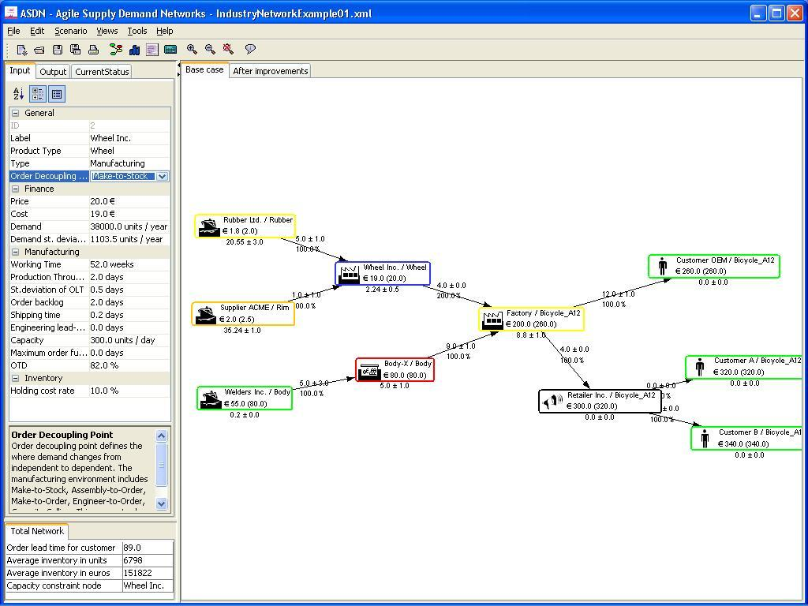Open the text report icon in toolbar

pyautogui.click(x=152, y=50)
